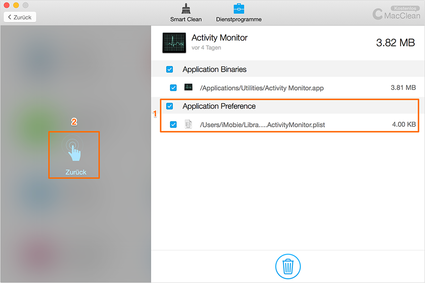The height and width of the screenshot is (283, 425).
Task: Click the 'vor 4 Tagen' date text
Action: [x=206, y=48]
